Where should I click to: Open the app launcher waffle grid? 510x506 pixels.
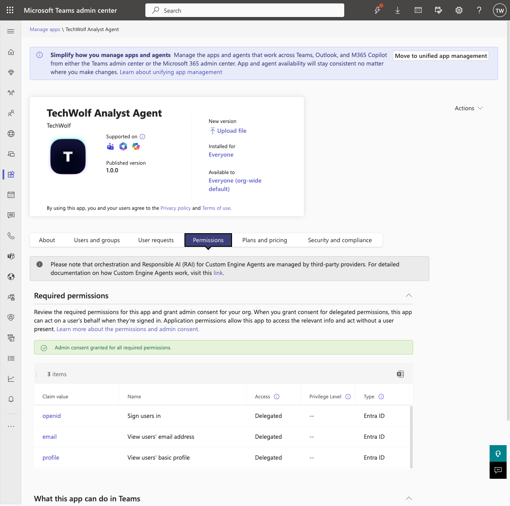pyautogui.click(x=10, y=10)
